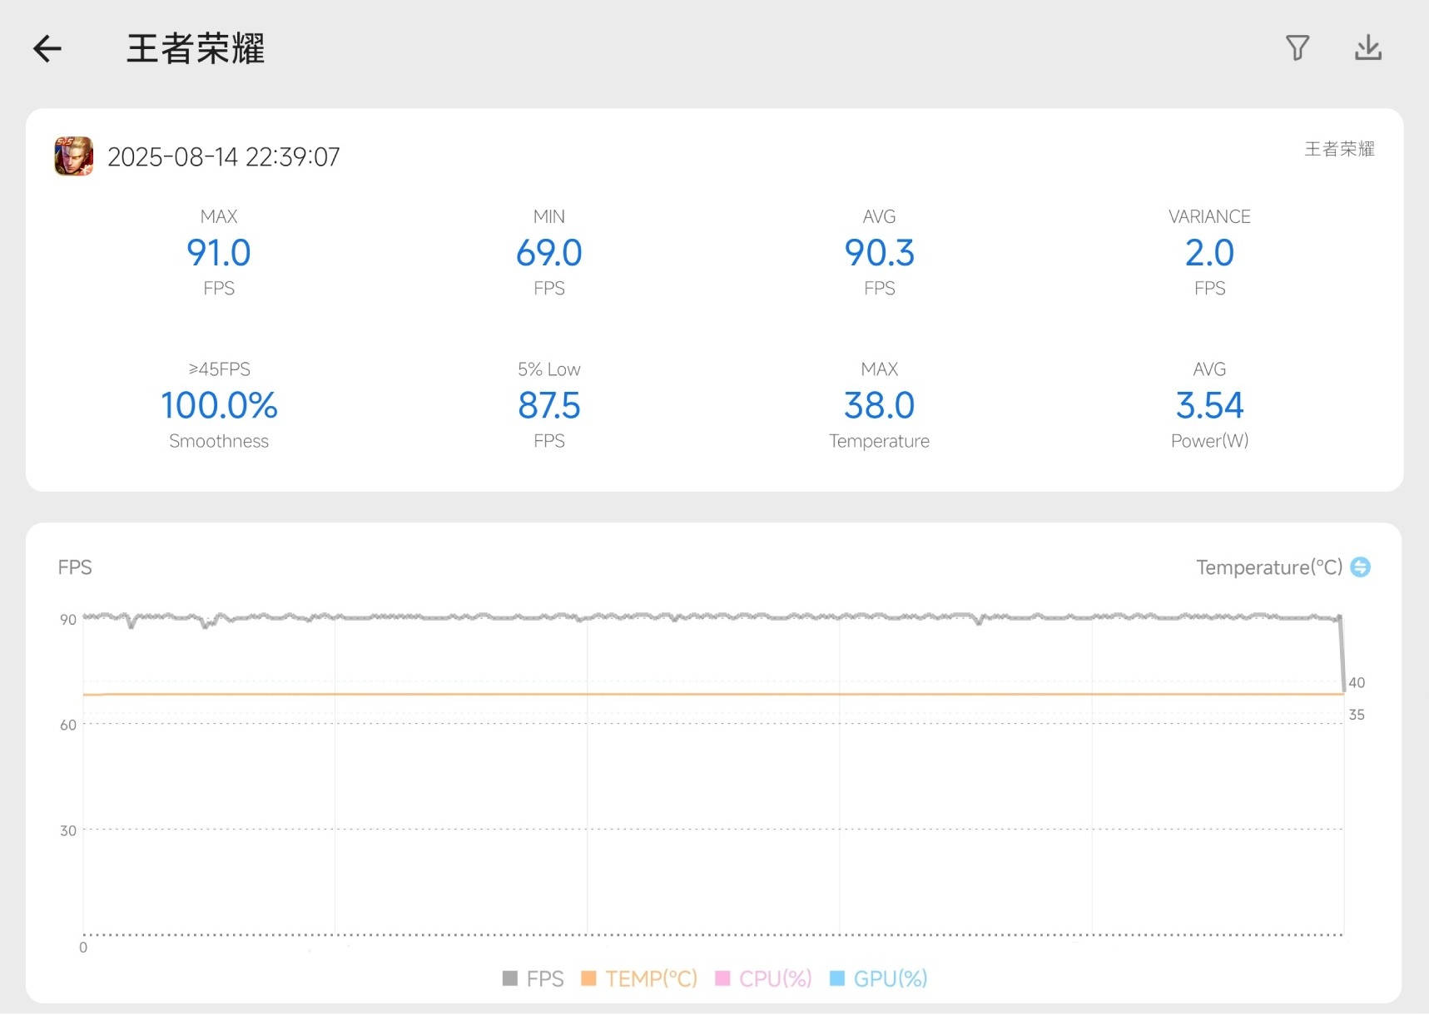Click the MAX 38.0 Temperature value
This screenshot has height=1015, width=1429.
pyautogui.click(x=879, y=406)
